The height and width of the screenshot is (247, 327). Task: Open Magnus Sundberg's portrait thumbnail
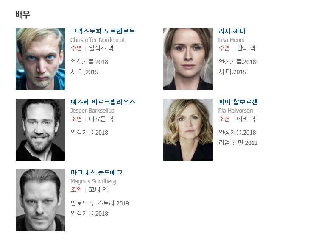click(40, 200)
